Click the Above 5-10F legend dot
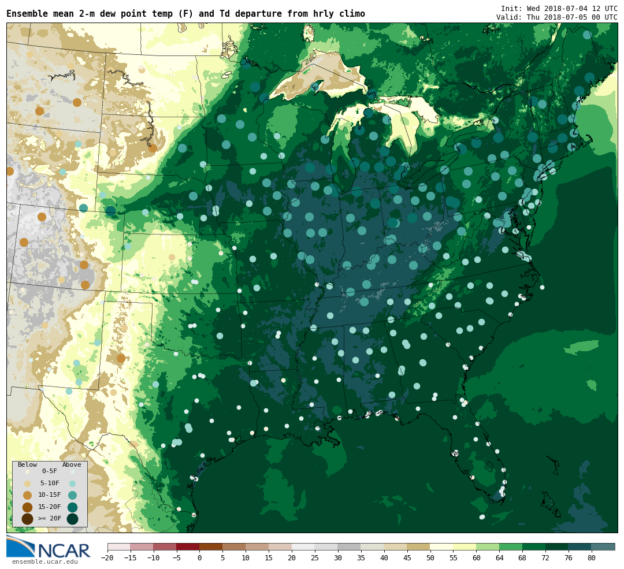Image resolution: width=624 pixels, height=569 pixels. (x=72, y=484)
